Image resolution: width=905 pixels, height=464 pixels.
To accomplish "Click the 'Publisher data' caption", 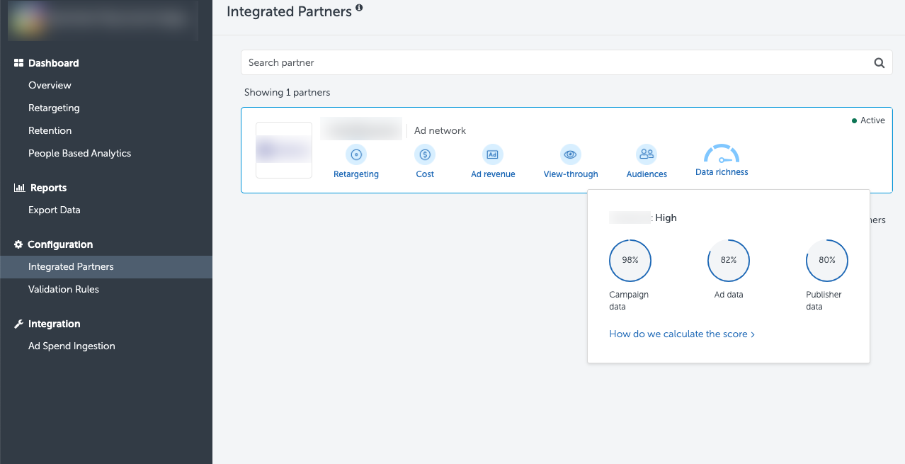I will pos(824,301).
